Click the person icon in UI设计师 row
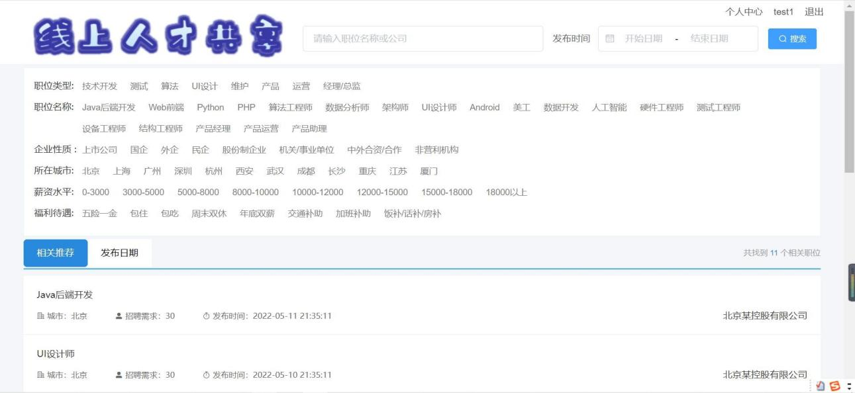The width and height of the screenshot is (855, 393). coord(119,375)
